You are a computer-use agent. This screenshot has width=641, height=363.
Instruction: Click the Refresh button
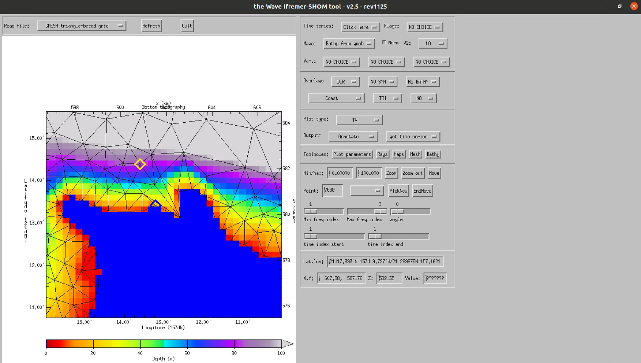point(151,26)
